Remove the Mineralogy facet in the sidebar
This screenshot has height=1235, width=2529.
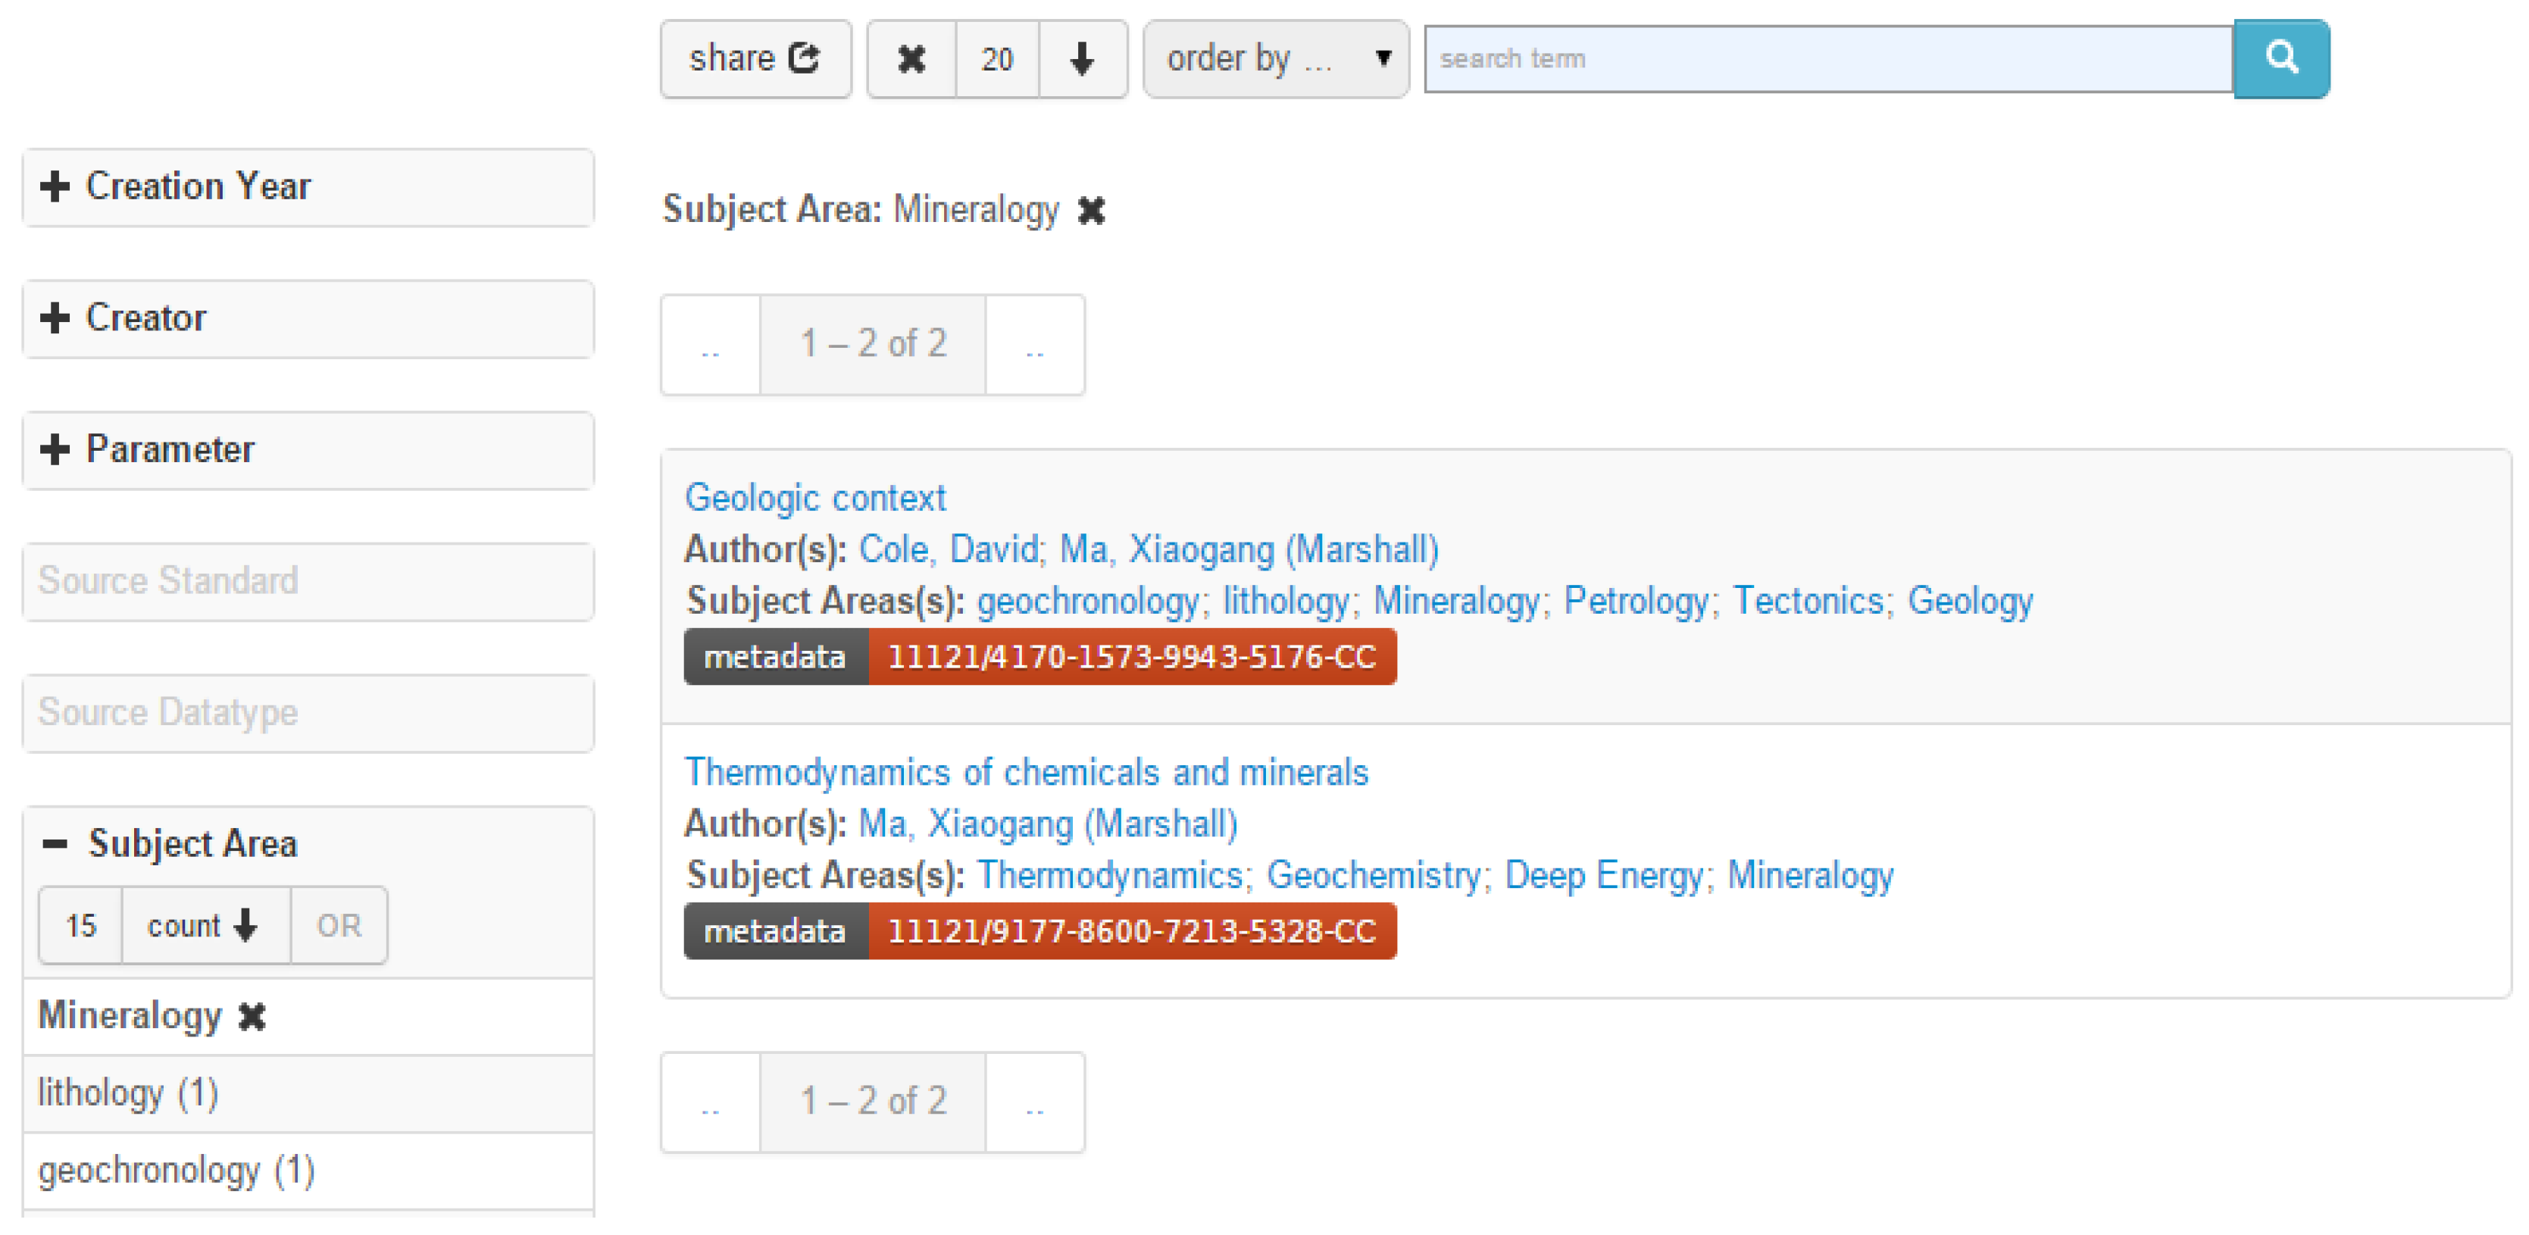tap(252, 1017)
